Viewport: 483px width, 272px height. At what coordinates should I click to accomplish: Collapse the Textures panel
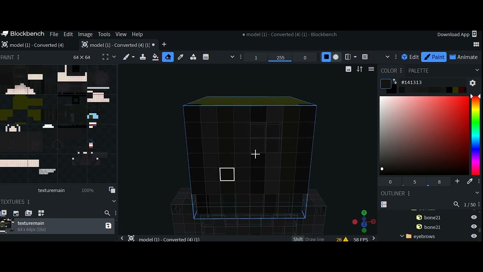tap(114, 201)
